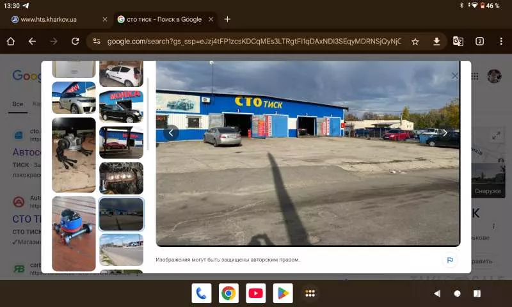
Task: Open a new tab with plus button
Action: tap(227, 19)
